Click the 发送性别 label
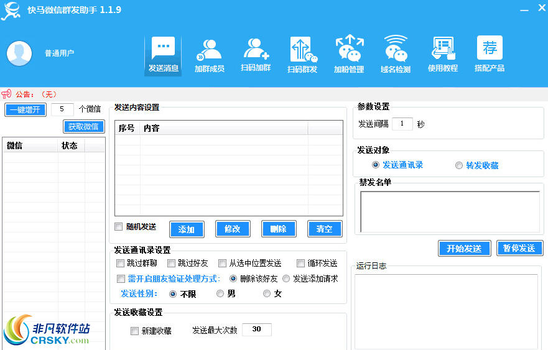 click(139, 294)
